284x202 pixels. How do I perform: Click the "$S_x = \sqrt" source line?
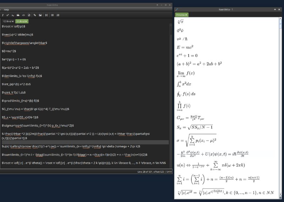20,117
